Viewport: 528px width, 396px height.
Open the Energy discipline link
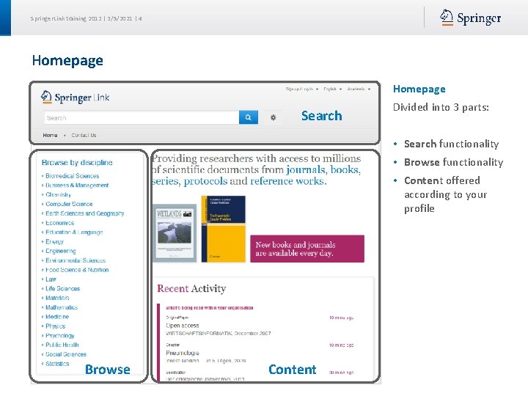pyautogui.click(x=54, y=241)
